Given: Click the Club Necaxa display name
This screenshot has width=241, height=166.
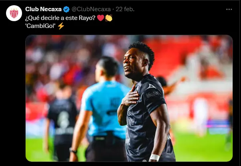Looking at the screenshot, I should click(43, 9).
